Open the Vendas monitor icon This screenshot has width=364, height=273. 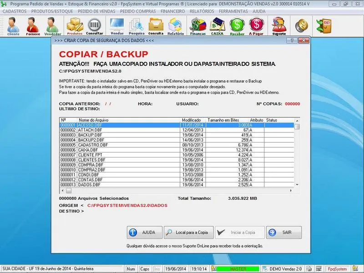pos(117,26)
